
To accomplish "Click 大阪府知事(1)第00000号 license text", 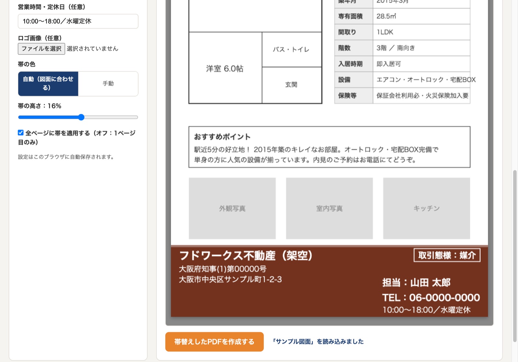I will pyautogui.click(x=223, y=269).
